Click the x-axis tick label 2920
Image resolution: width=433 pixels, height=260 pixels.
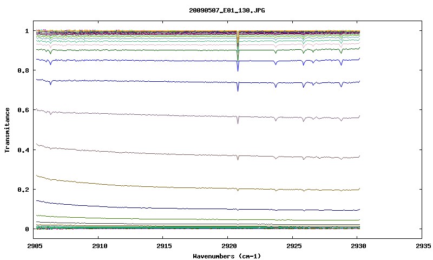coord(228,246)
